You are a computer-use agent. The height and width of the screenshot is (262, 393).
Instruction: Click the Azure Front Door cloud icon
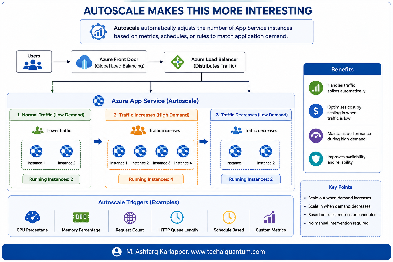(x=84, y=62)
